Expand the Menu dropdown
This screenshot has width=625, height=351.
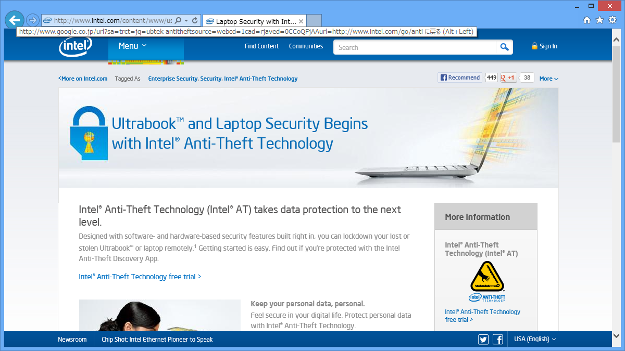tap(133, 46)
